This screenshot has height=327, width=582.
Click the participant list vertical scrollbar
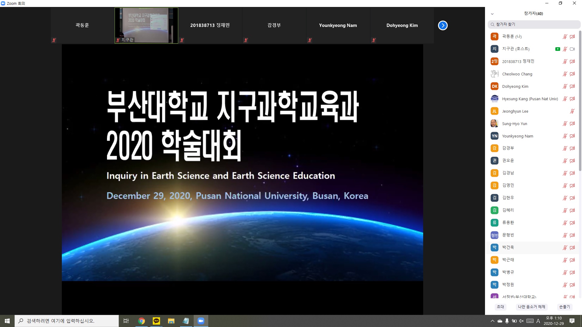tap(580, 100)
